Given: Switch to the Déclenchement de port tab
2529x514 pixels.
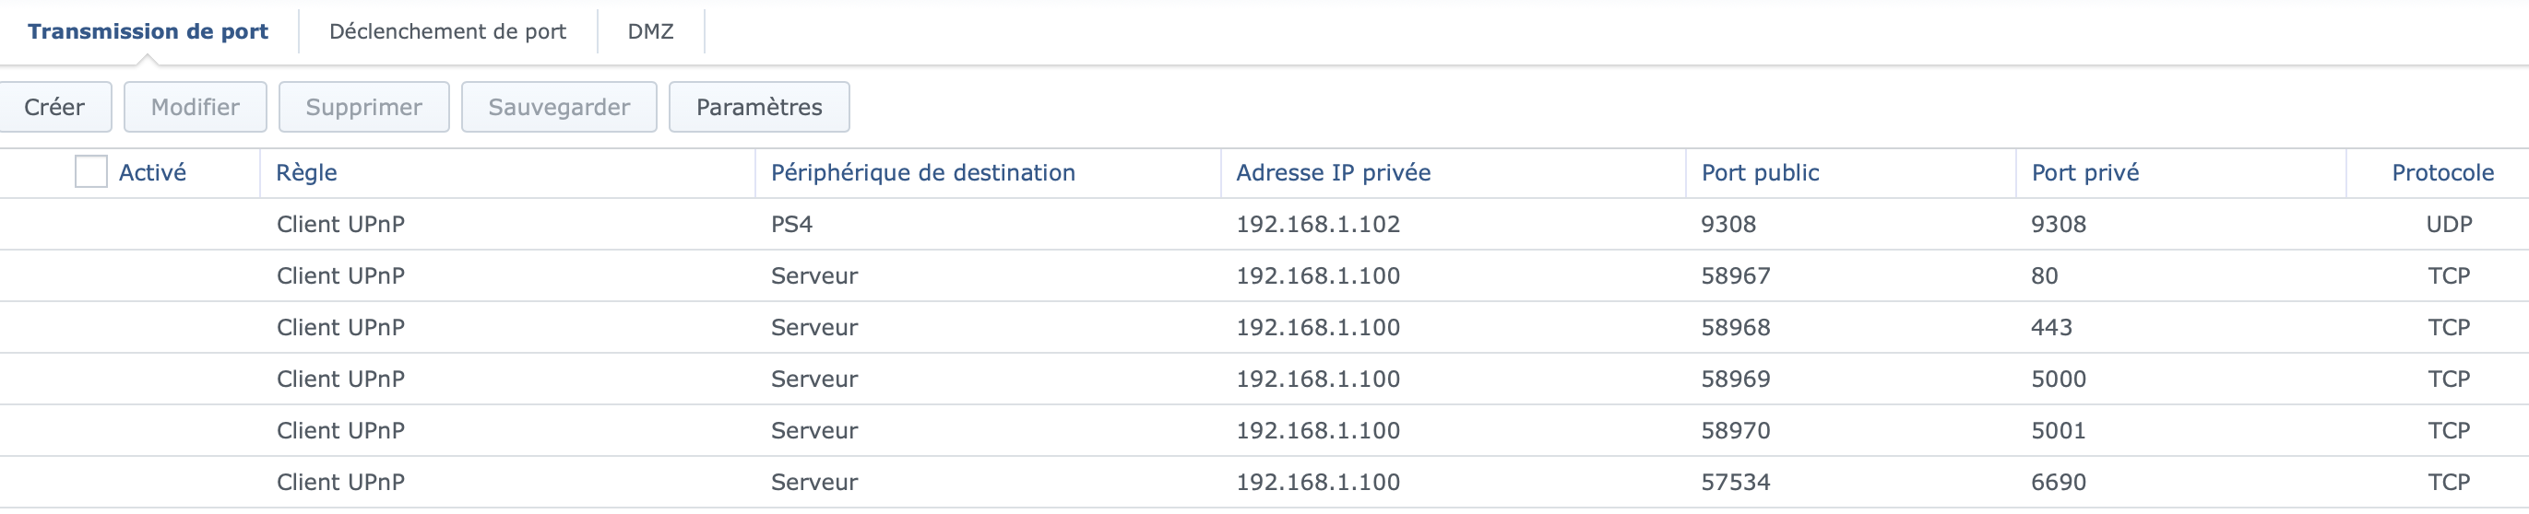Looking at the screenshot, I should (x=447, y=31).
